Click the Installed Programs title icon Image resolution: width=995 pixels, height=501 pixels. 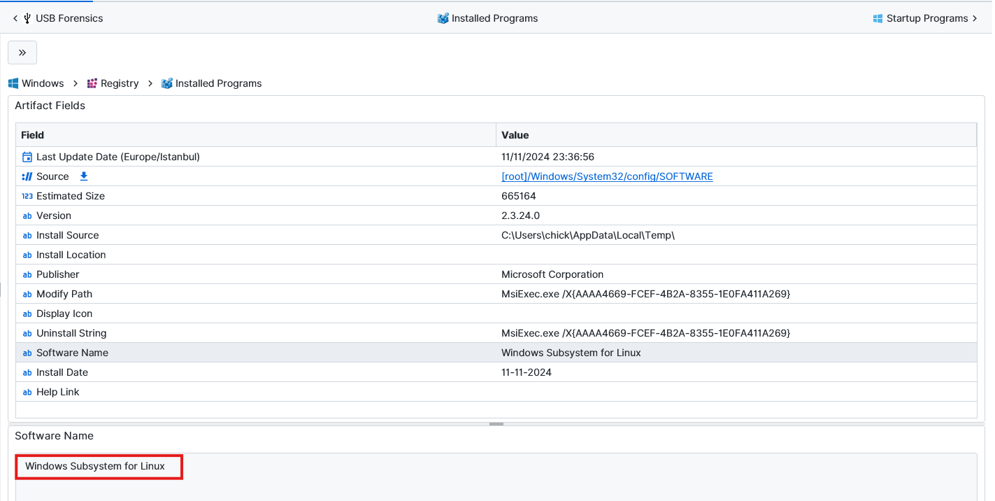coord(443,18)
